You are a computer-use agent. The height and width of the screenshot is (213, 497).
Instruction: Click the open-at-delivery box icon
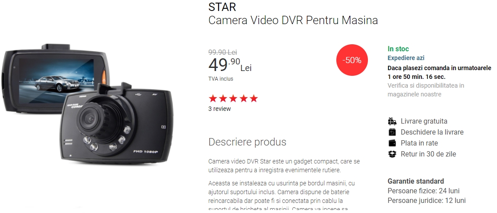392,132
